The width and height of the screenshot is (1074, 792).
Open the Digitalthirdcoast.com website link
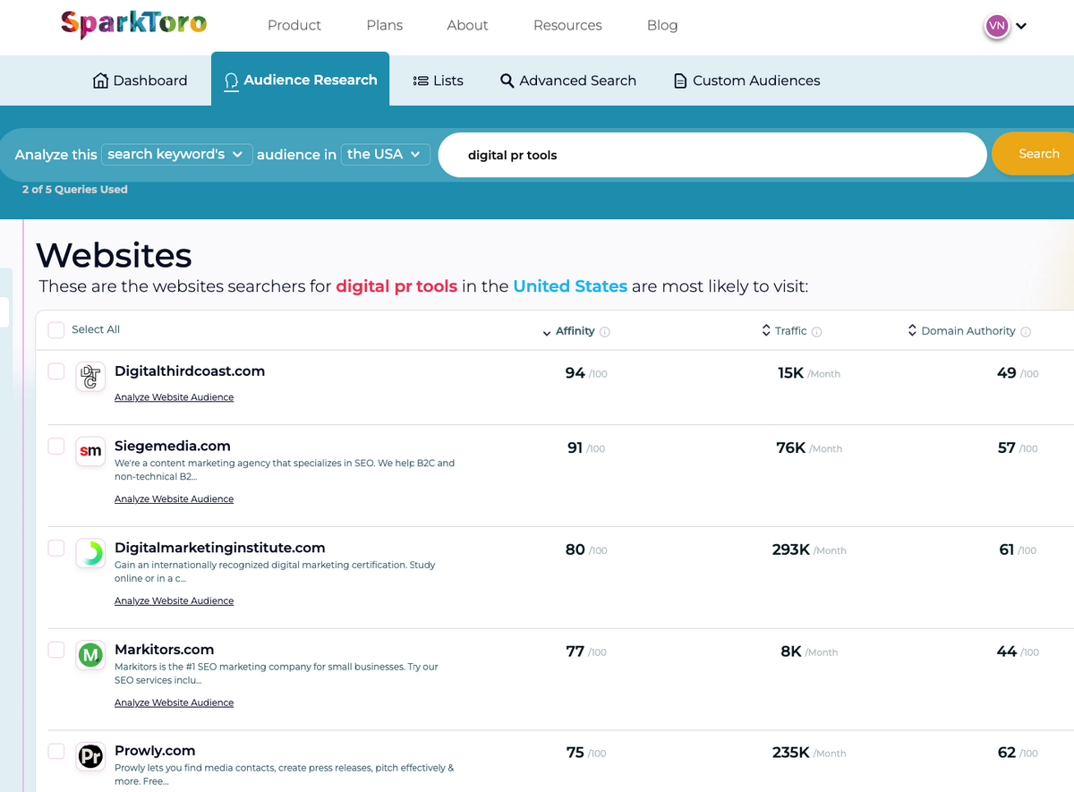(x=190, y=371)
